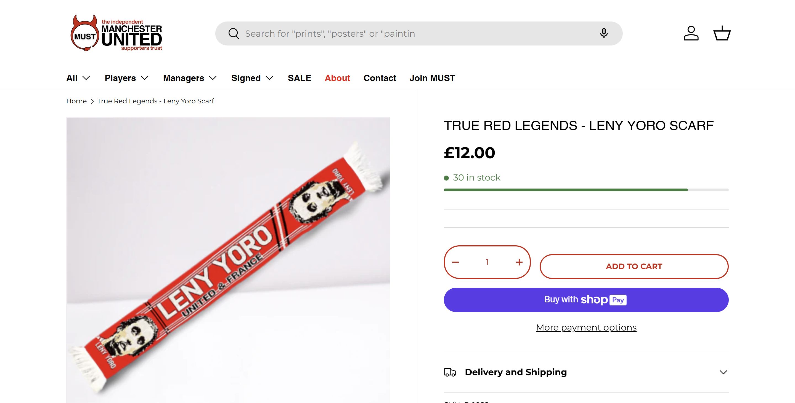
Task: Activate voice search microphone icon
Action: pyautogui.click(x=604, y=33)
